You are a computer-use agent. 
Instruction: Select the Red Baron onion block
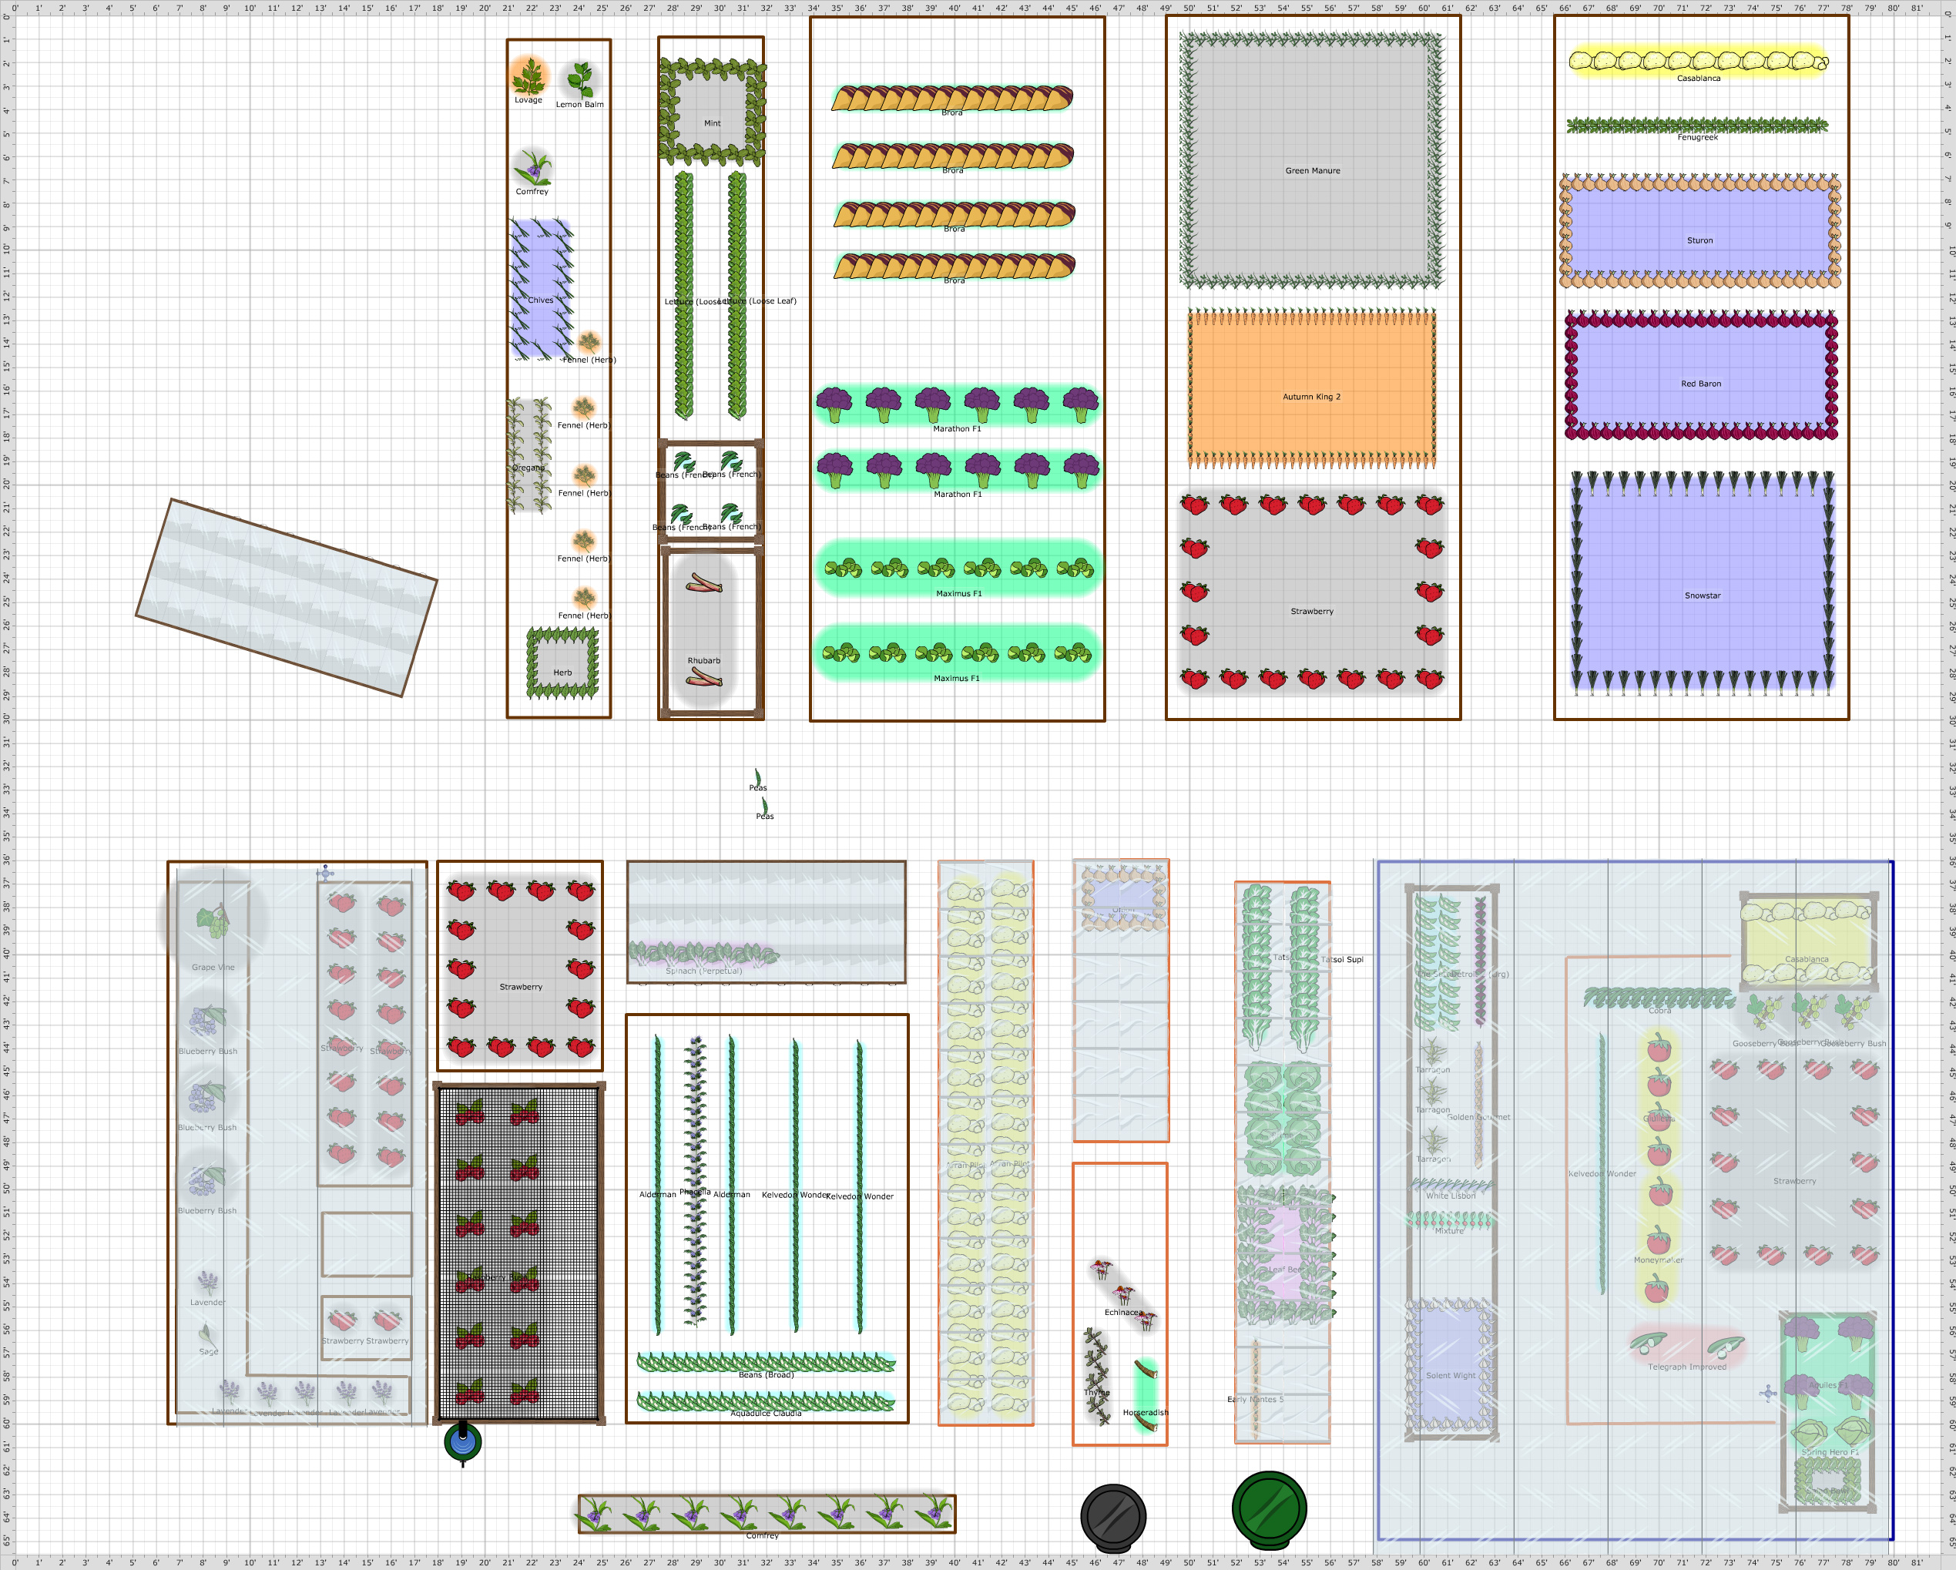coord(1701,374)
